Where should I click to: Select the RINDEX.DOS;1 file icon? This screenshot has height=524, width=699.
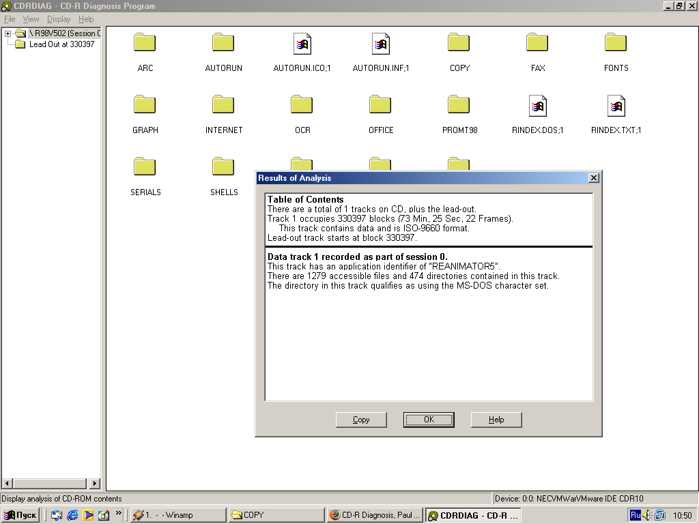(x=537, y=106)
